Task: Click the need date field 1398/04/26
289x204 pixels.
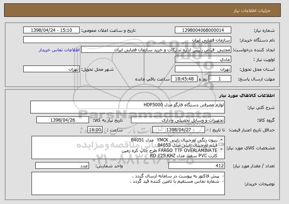Action: coord(63,120)
